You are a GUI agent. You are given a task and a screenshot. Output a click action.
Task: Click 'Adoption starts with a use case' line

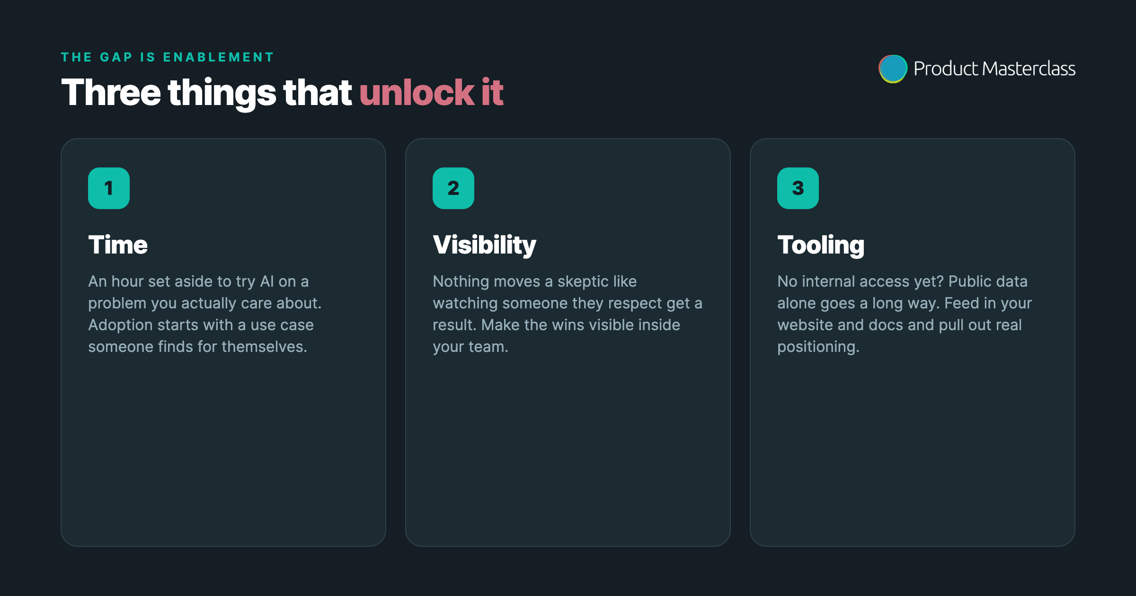(x=201, y=325)
